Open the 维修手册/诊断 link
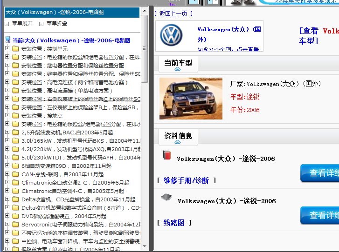The image size is (339, 252). (186, 180)
